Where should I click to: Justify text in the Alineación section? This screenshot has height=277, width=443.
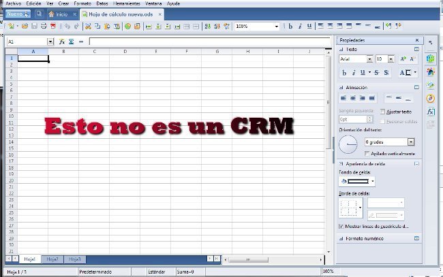pyautogui.click(x=372, y=98)
